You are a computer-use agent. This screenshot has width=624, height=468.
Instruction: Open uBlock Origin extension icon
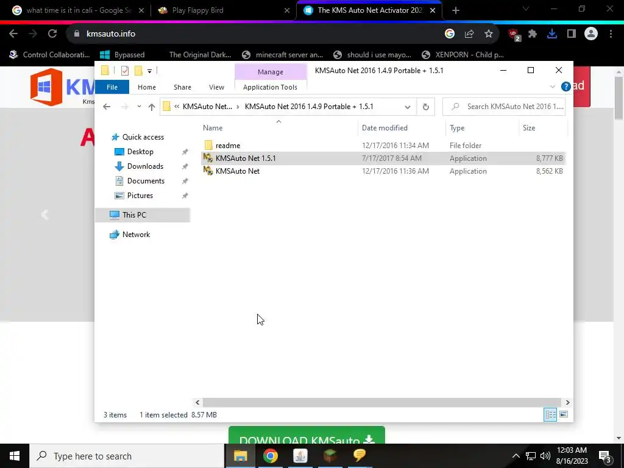(514, 35)
